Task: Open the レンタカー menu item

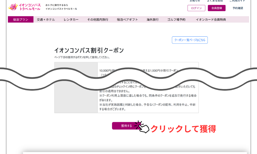Action: 71,20
